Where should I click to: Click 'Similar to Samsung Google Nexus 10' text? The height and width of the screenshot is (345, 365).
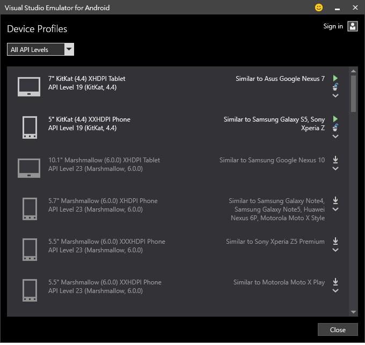272,160
